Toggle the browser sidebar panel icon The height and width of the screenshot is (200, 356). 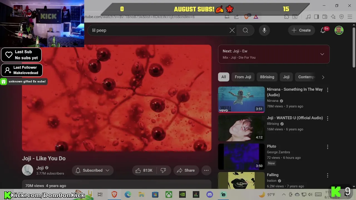tap(317, 17)
